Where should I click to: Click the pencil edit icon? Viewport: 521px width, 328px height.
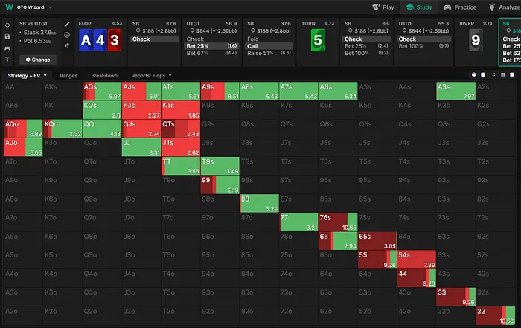coord(68,24)
